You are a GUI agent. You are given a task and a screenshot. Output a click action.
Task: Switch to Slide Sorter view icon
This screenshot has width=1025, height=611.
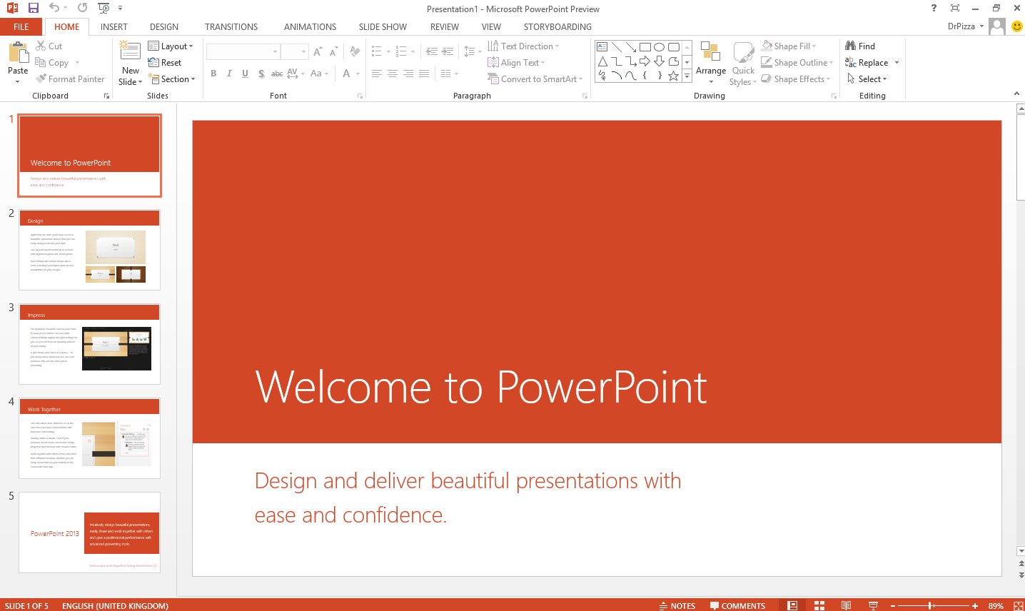point(819,605)
